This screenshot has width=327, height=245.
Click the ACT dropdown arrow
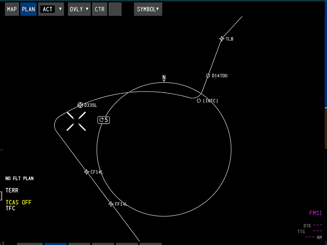(60, 9)
